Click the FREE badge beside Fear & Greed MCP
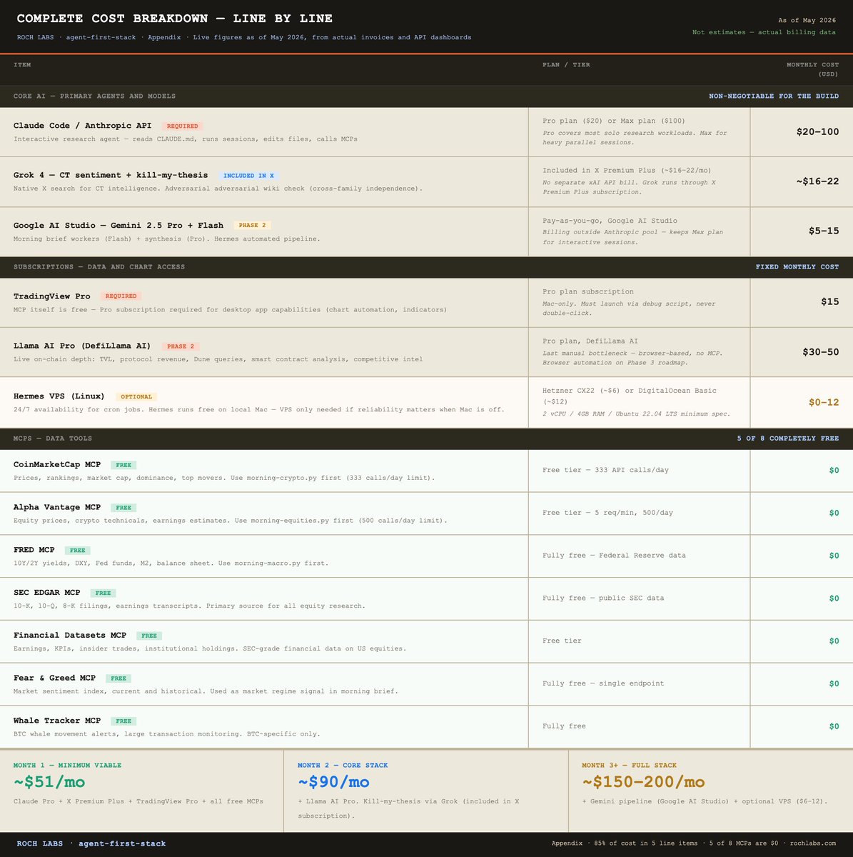This screenshot has width=853, height=857. (118, 678)
